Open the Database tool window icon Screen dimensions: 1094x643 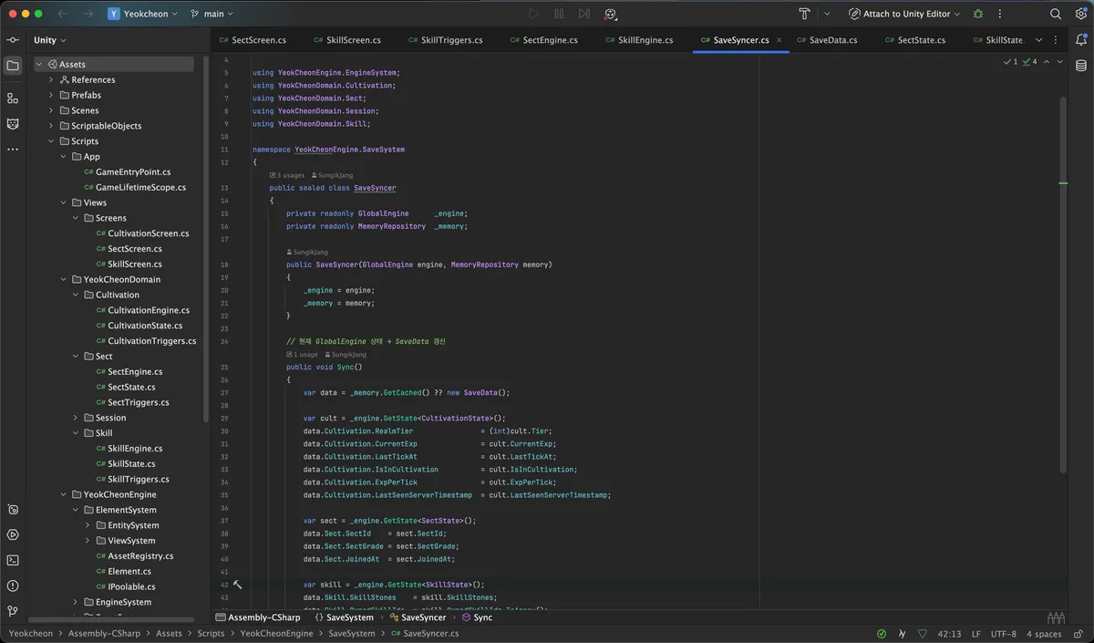(1081, 66)
